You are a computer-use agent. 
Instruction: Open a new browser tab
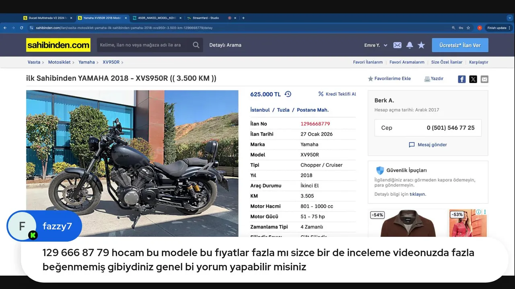click(x=243, y=18)
